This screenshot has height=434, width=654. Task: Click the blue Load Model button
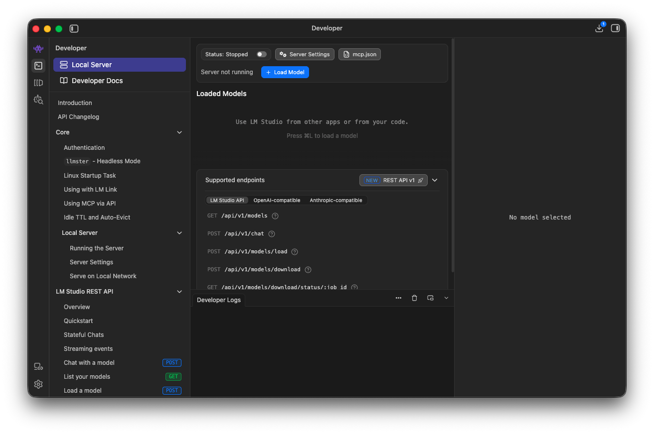point(285,72)
